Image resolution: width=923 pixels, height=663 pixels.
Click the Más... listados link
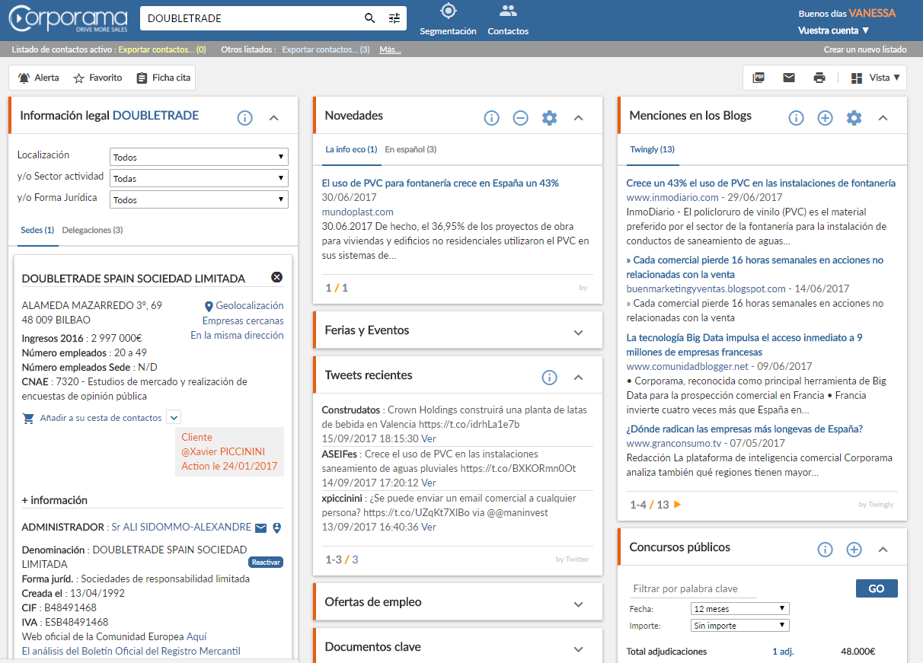click(x=390, y=49)
